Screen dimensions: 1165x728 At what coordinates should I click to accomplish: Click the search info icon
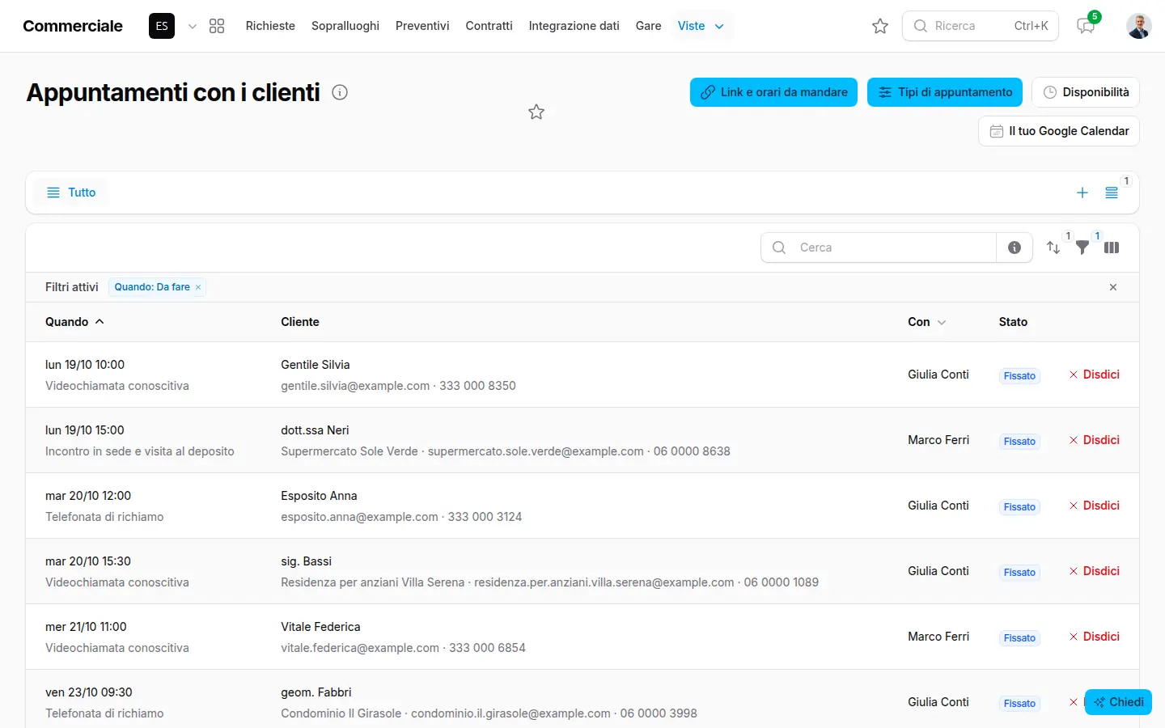(x=1015, y=248)
